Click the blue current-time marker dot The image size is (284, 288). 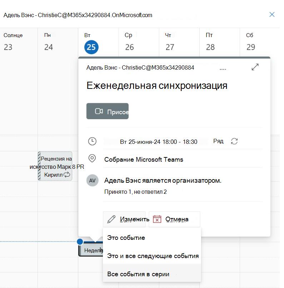[x=80, y=242]
